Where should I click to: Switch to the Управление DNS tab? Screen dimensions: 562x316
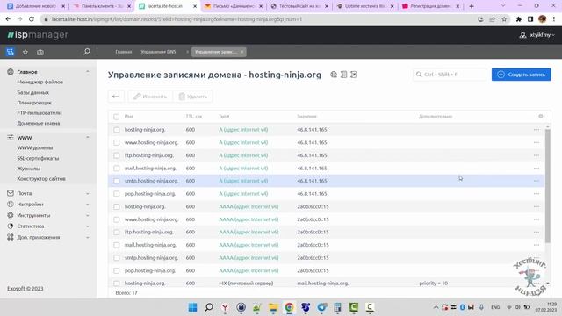coord(158,52)
